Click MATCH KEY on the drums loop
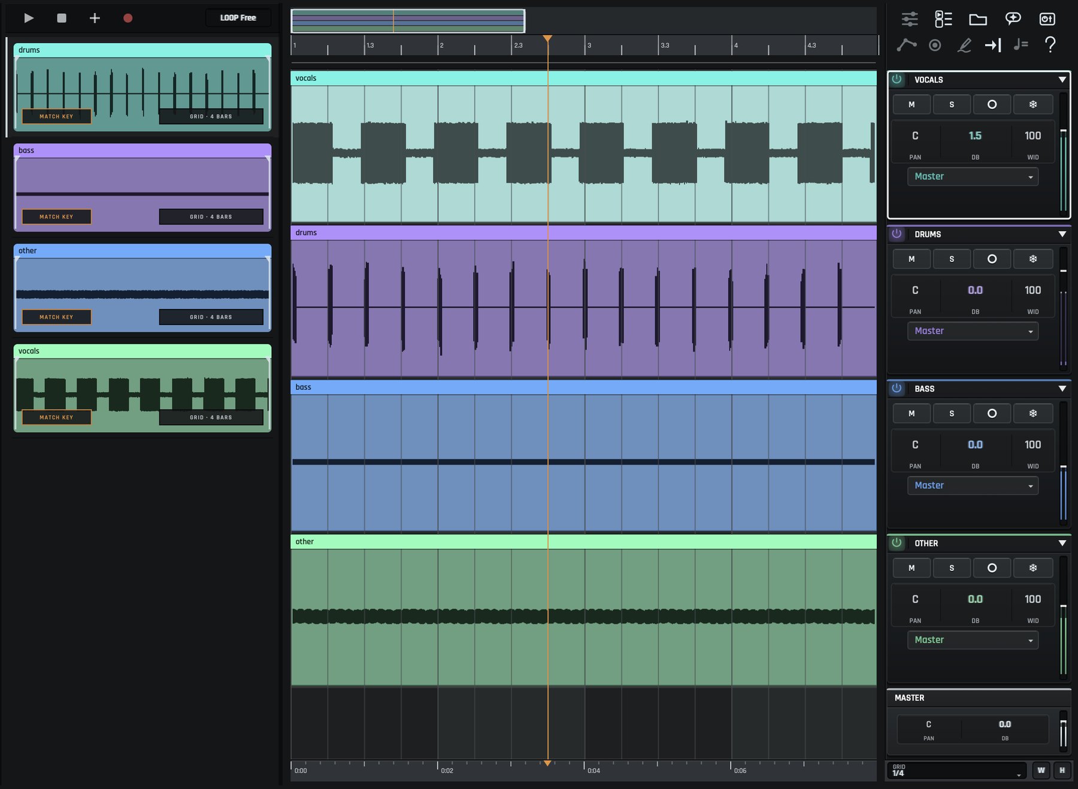This screenshot has width=1078, height=789. pyautogui.click(x=56, y=116)
